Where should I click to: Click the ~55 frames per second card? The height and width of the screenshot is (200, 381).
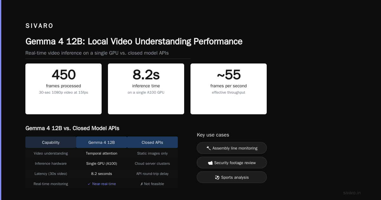point(229,89)
